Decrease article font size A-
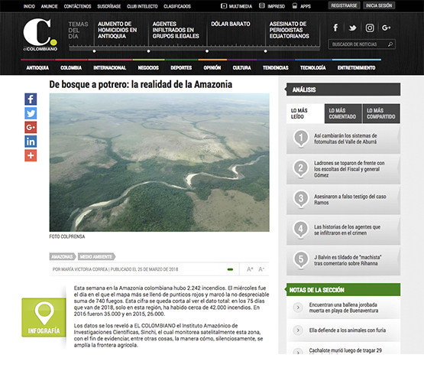 [261, 269]
